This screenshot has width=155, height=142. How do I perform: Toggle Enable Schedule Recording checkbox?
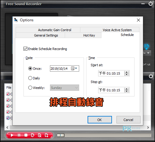tap(25, 49)
